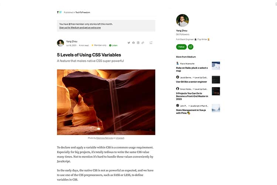This screenshot has height=185, width=277.
Task: Share article via Facebook icon
Action: [133, 43]
